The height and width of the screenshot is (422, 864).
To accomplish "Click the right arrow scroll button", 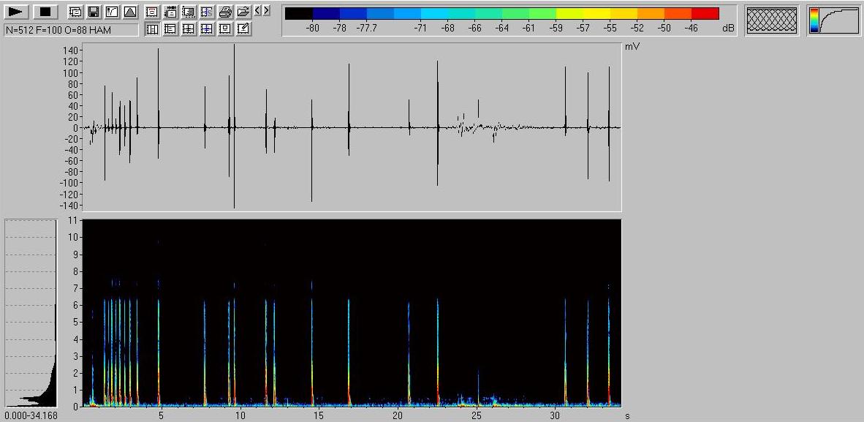I will [x=266, y=11].
